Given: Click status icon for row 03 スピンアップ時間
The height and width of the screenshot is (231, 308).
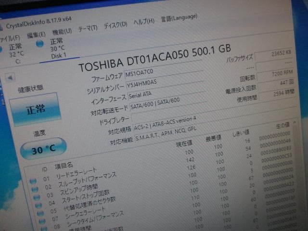Looking at the screenshot, I should coord(37,197).
